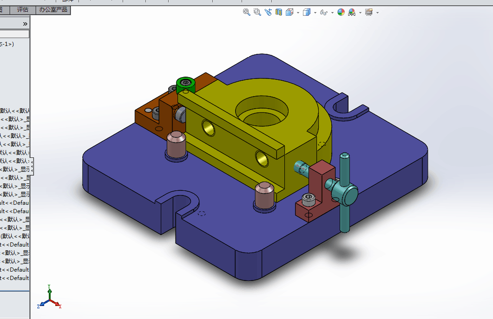The image size is (493, 319).
Task: Open the View Orientation dropdown arrow
Action: point(298,13)
